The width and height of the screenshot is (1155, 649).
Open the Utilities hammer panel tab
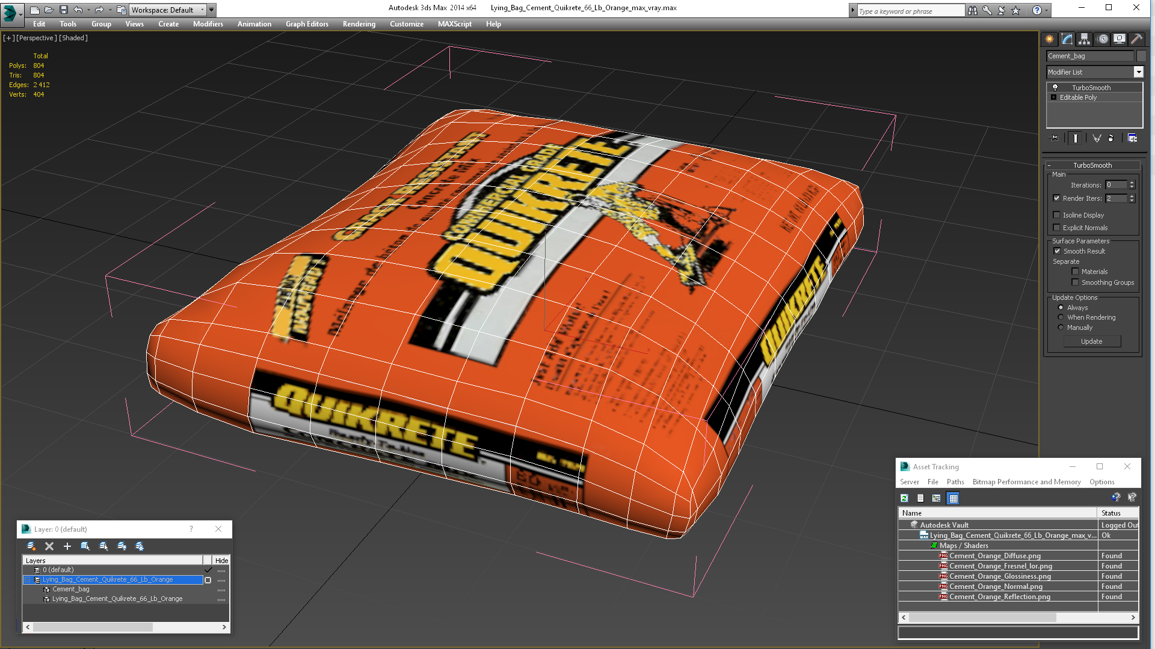(1136, 39)
